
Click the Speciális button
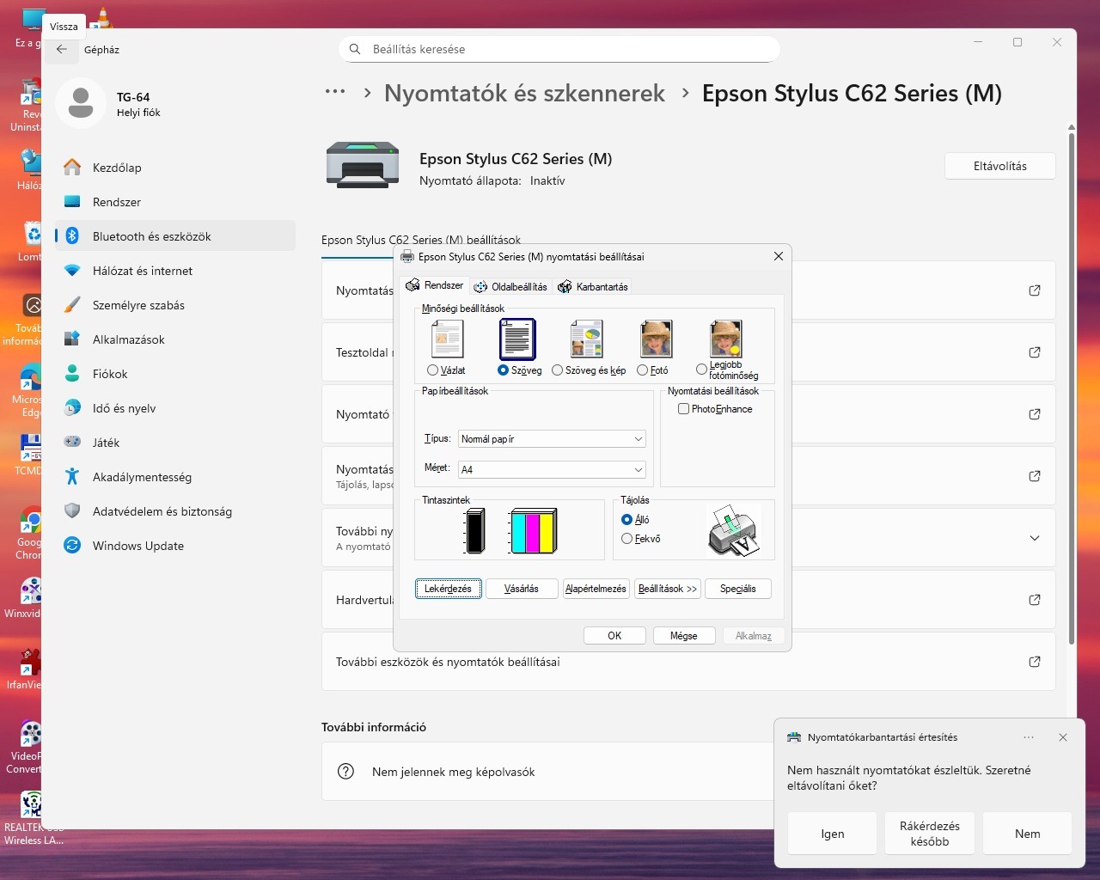[738, 589]
